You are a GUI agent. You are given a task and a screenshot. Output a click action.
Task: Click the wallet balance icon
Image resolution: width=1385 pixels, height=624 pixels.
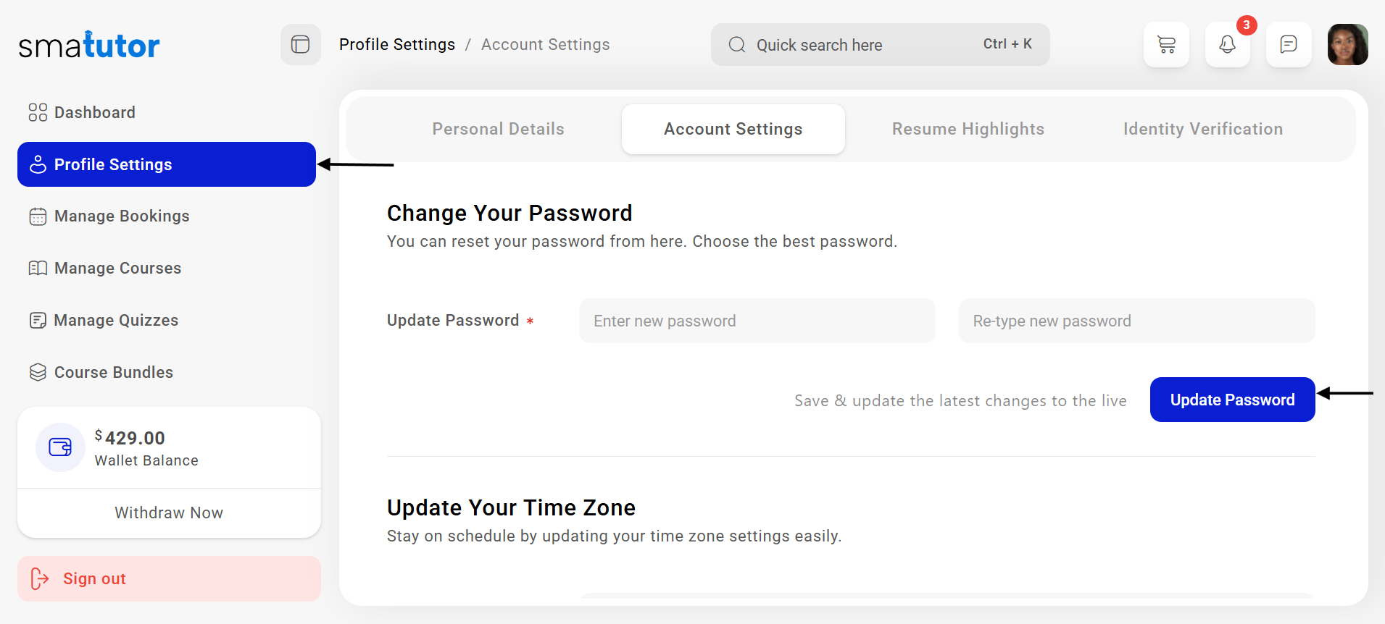[x=60, y=447]
